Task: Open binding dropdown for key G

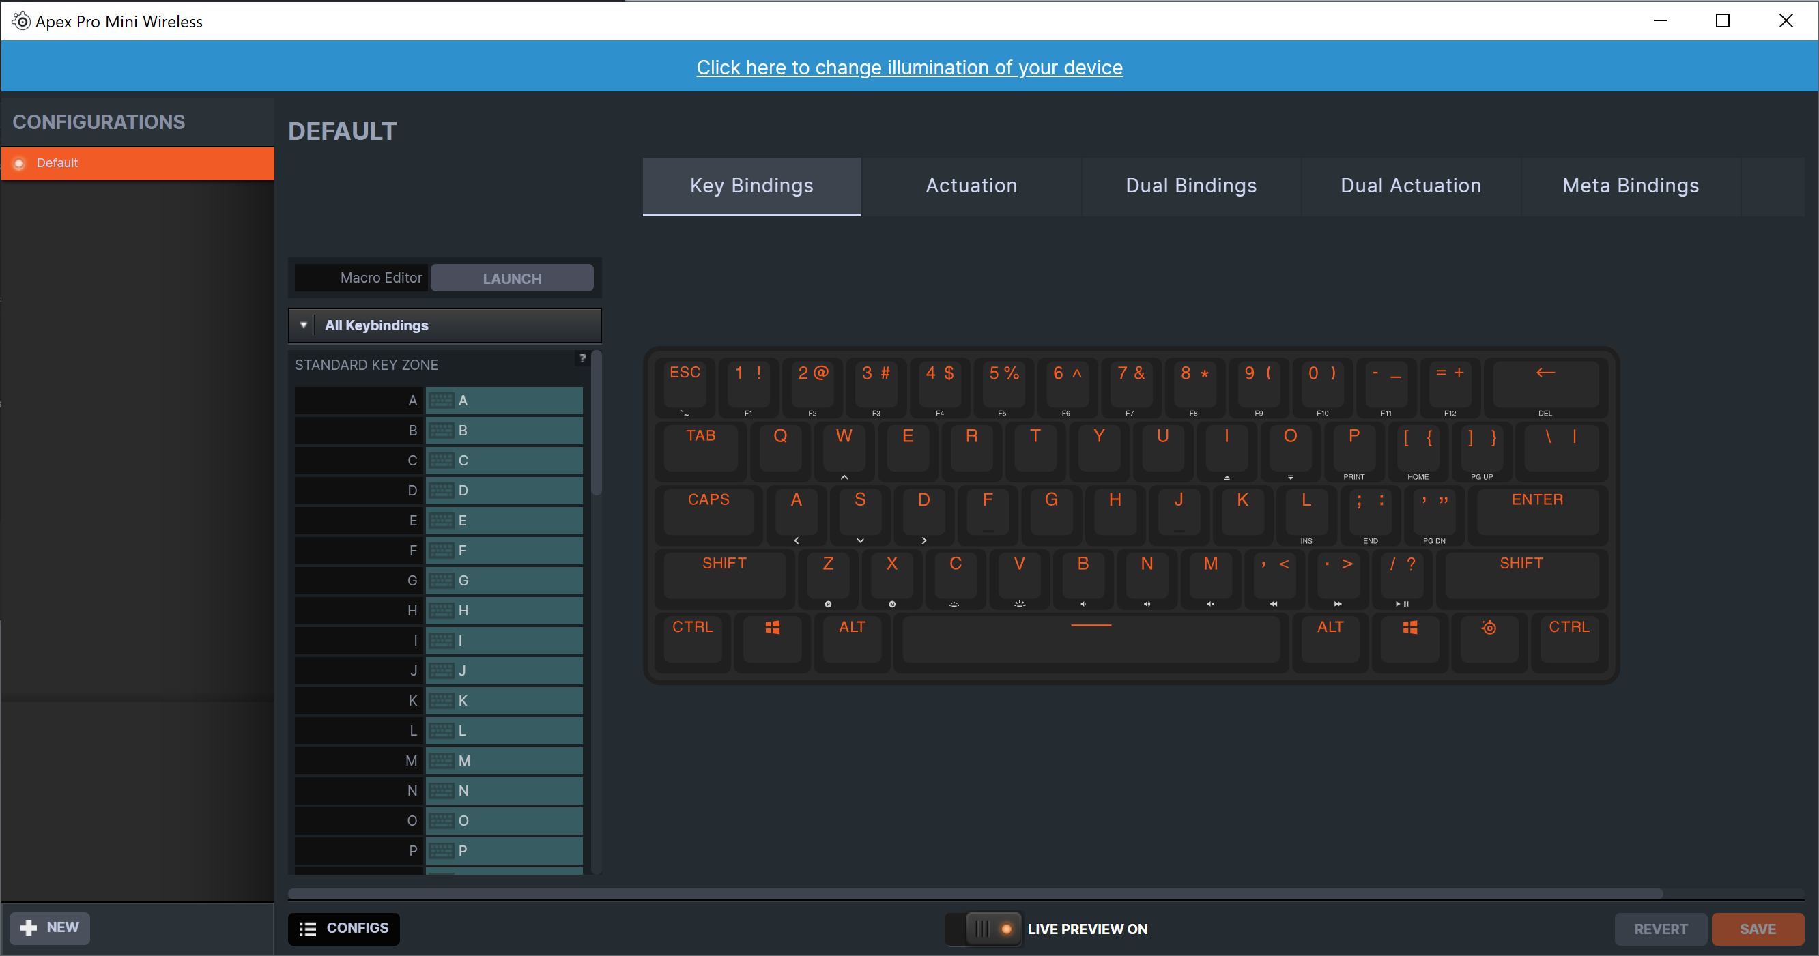Action: coord(504,581)
